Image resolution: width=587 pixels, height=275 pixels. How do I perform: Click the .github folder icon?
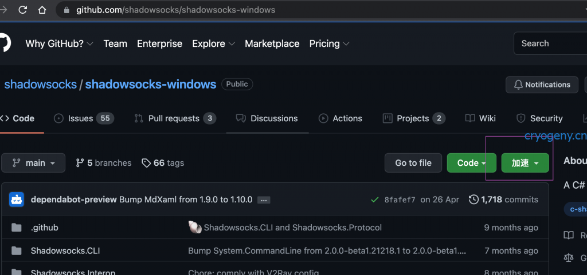(x=17, y=228)
